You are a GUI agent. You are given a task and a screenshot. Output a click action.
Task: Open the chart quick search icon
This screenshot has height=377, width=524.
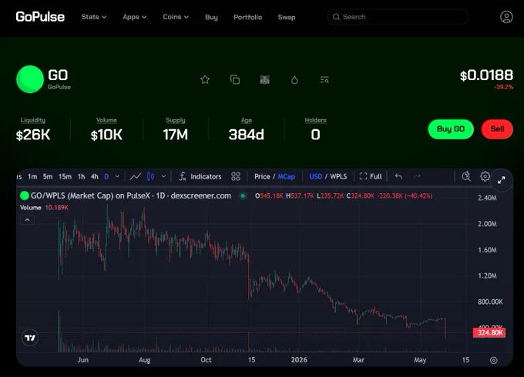coord(466,176)
